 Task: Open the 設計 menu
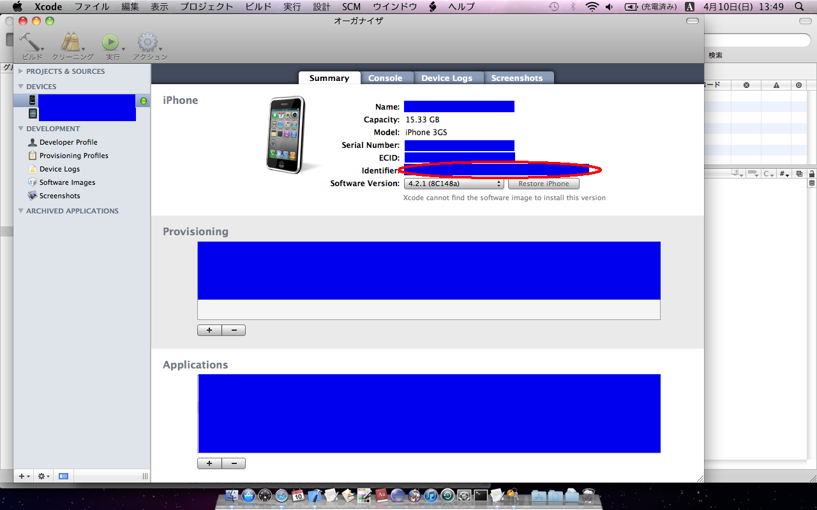pyautogui.click(x=322, y=7)
